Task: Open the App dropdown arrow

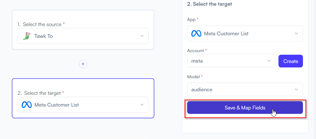Action: pyautogui.click(x=296, y=33)
